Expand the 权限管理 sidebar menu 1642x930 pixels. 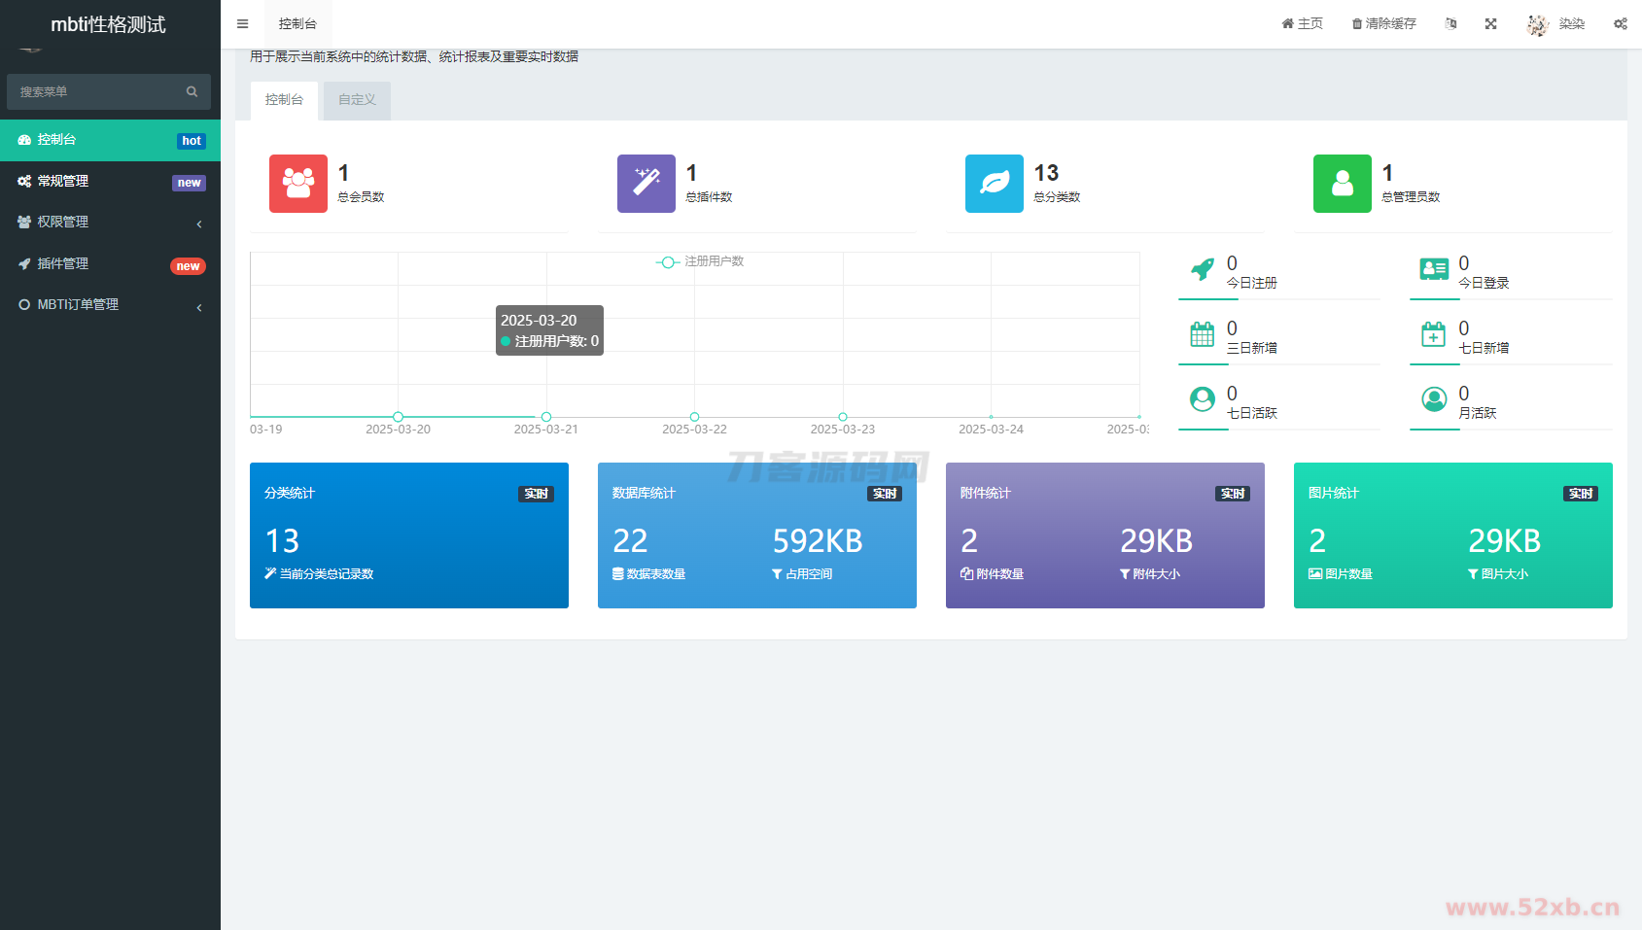110,223
